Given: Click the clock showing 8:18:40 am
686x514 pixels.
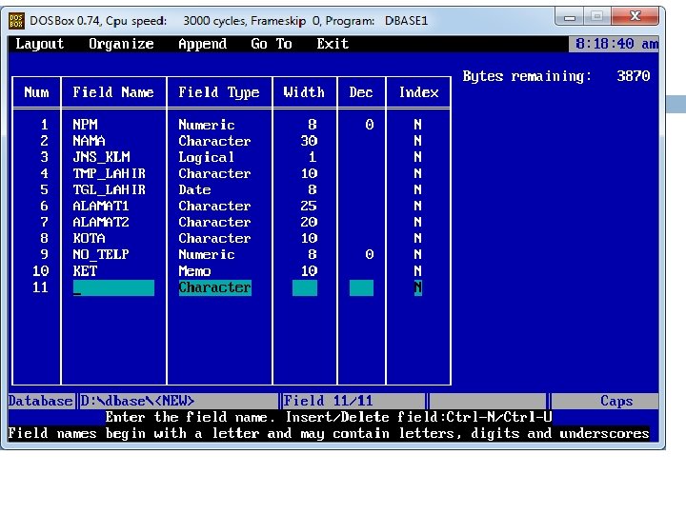Looking at the screenshot, I should (x=616, y=44).
